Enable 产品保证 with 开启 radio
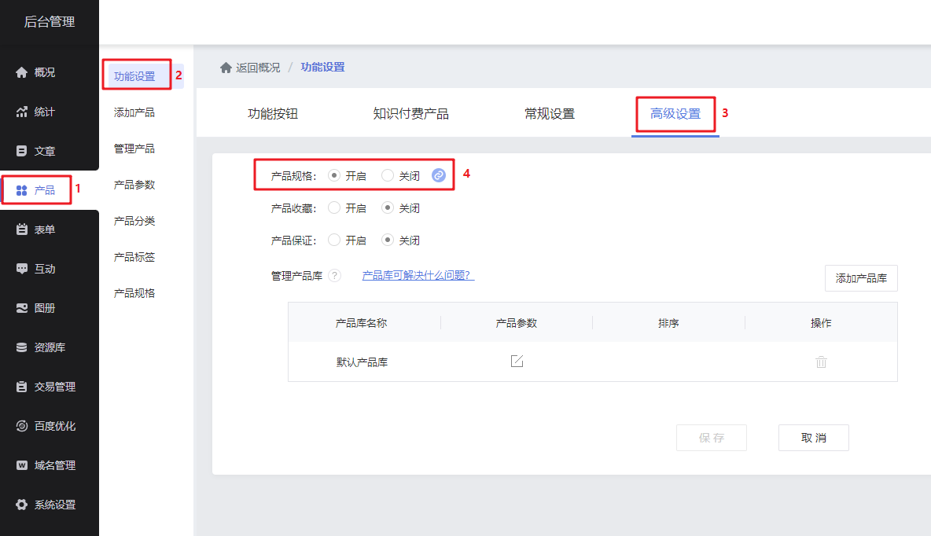 coord(334,240)
